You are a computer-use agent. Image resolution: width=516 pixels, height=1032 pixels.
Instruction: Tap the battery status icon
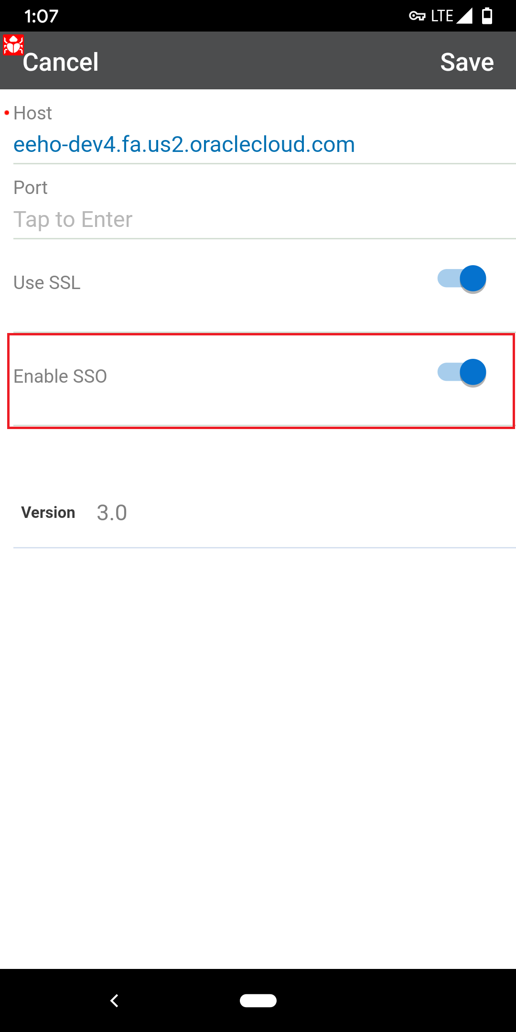click(x=487, y=16)
